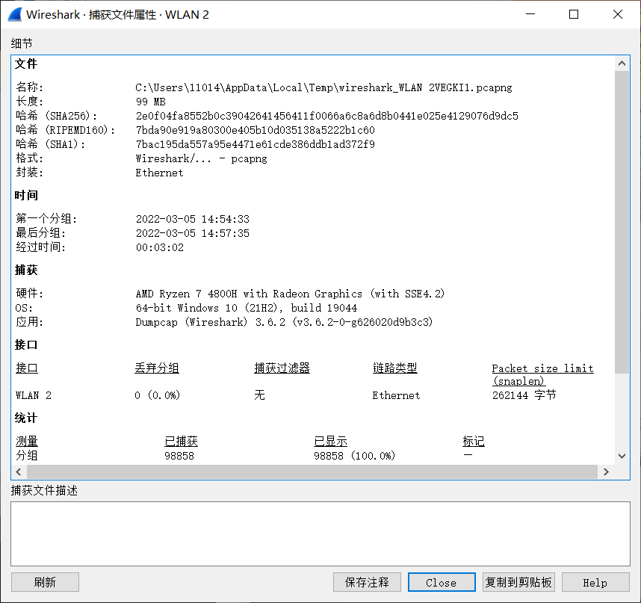641x603 pixels.
Task: Click the last packet time 14:57:35
Action: [x=193, y=233]
